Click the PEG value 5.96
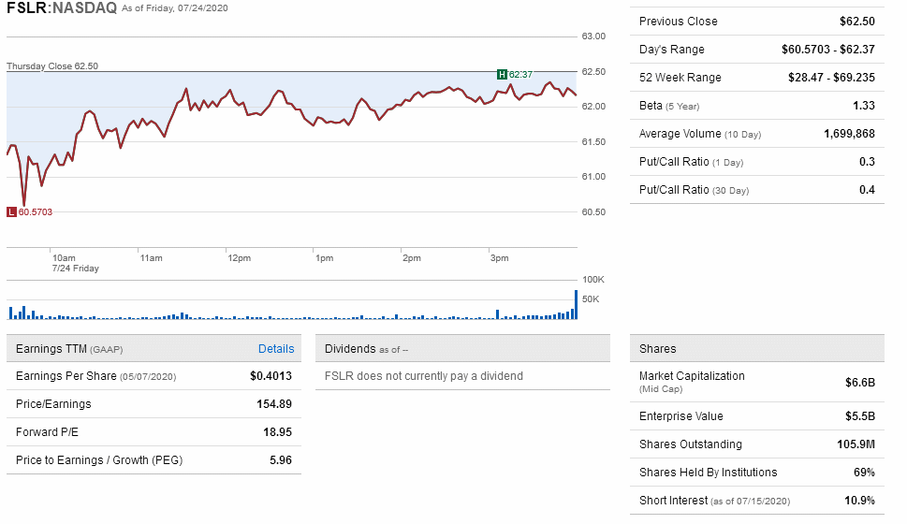The height and width of the screenshot is (524, 907). tap(281, 460)
